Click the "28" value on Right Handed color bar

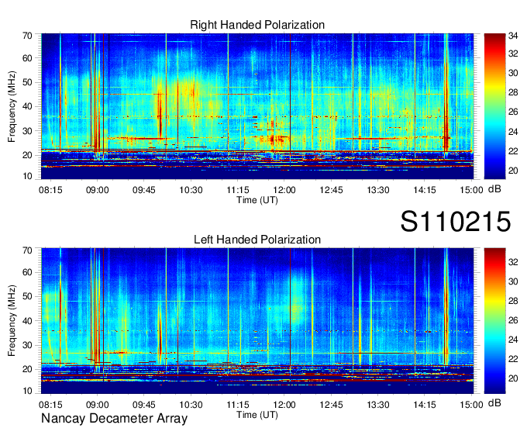point(513,92)
